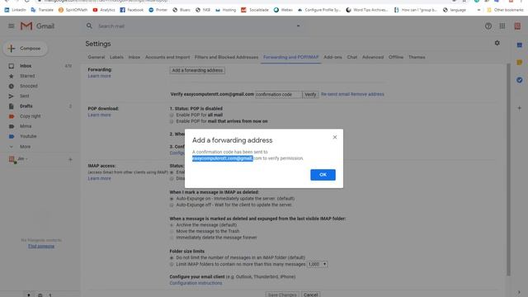Click the Drafts document icon
Image resolution: width=528 pixels, height=297 pixels.
(x=11, y=106)
